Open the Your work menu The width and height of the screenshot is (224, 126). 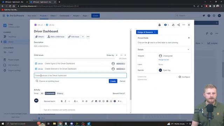[33, 16]
